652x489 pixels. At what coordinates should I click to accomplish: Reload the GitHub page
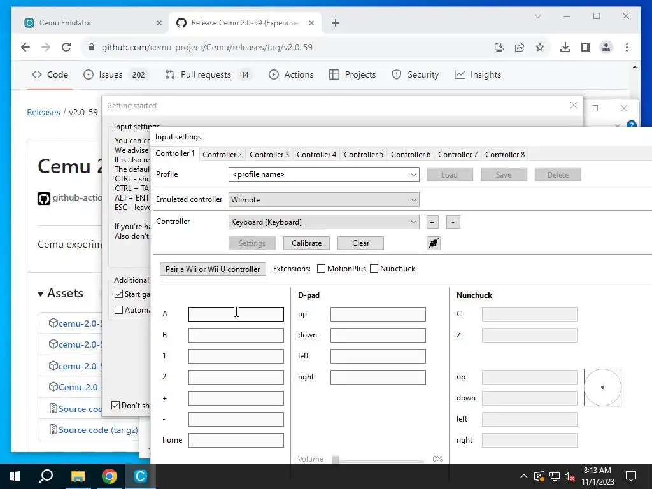tap(66, 47)
